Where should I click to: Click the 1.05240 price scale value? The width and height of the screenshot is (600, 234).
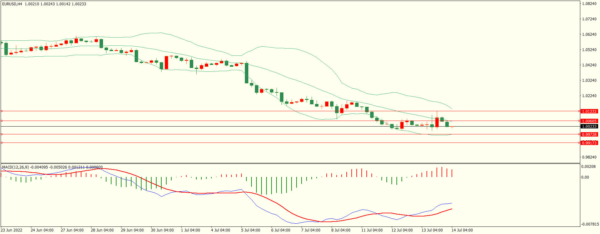589,50
